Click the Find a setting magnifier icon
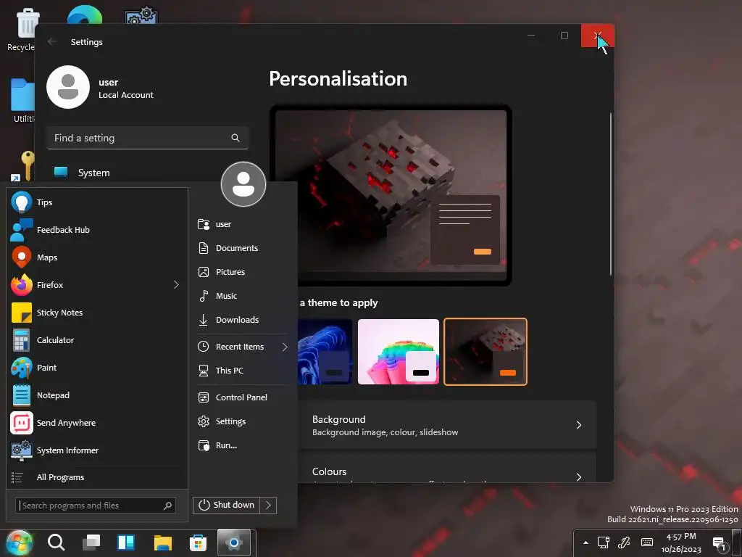The width and height of the screenshot is (742, 557). (235, 138)
